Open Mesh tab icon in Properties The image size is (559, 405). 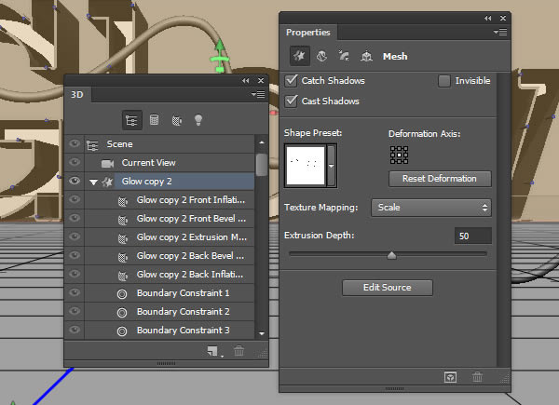pyautogui.click(x=299, y=56)
